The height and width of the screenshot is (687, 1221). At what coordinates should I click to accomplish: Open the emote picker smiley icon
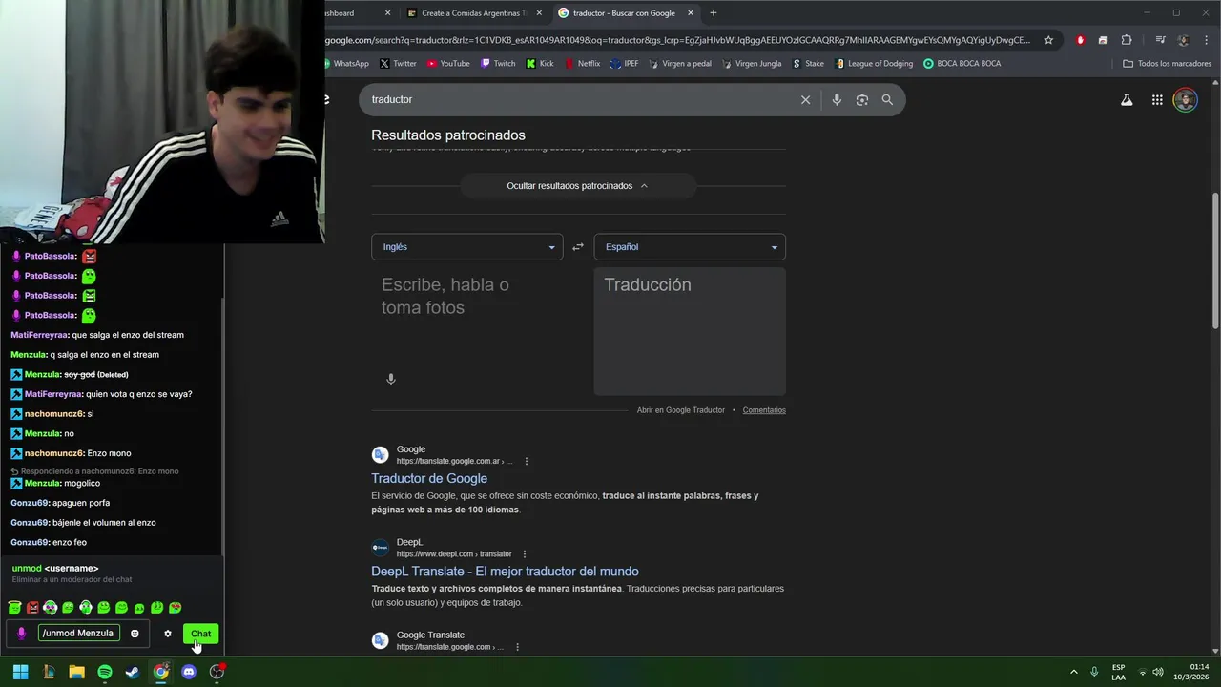click(x=135, y=634)
